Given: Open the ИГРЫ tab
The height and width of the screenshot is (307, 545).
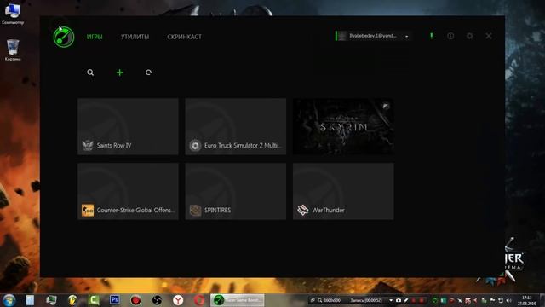Looking at the screenshot, I should click(x=95, y=37).
